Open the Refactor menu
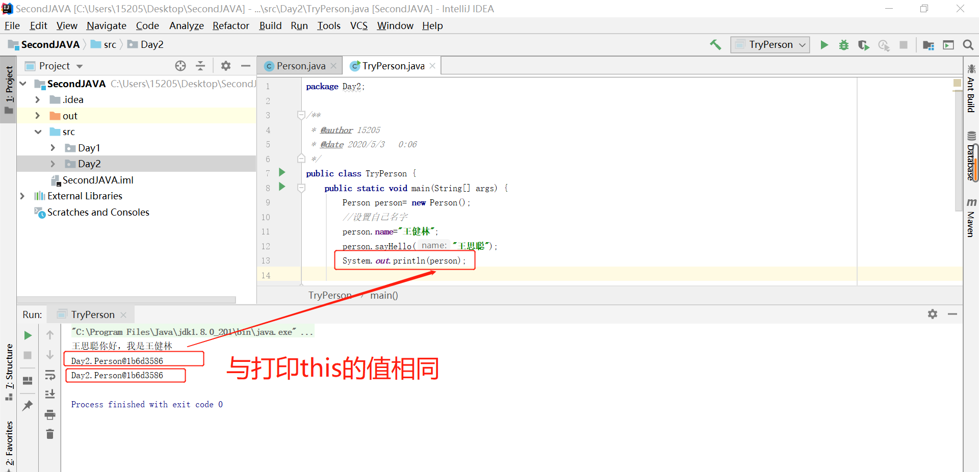Image resolution: width=979 pixels, height=472 pixels. tap(230, 25)
